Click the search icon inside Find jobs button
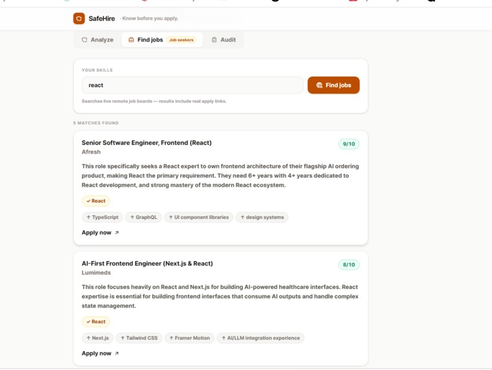The image size is (492, 370). point(319,85)
